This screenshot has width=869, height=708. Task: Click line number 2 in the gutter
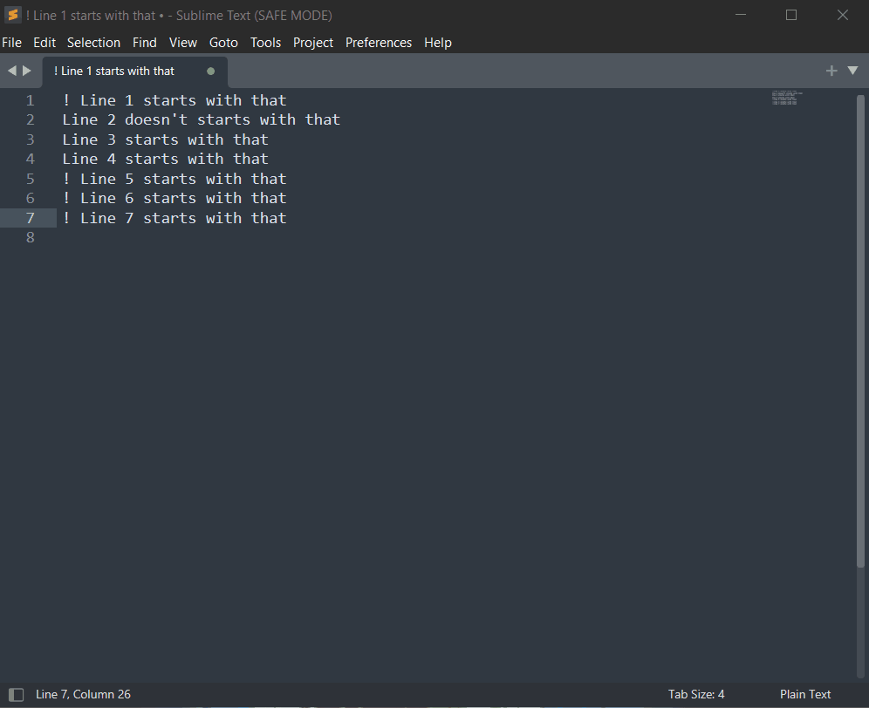(x=30, y=119)
